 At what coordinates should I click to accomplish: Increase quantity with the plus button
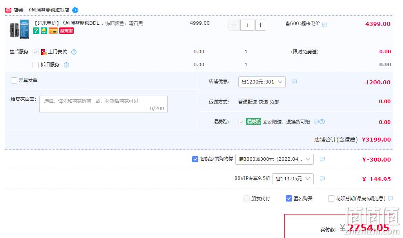(x=260, y=25)
